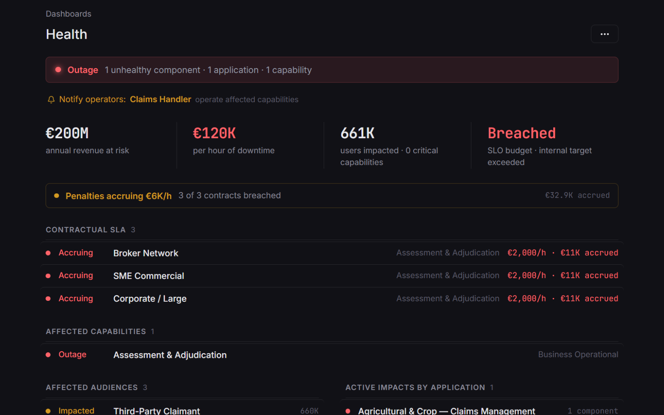The height and width of the screenshot is (415, 664).
Task: Open the Assessment & Adjudication capability row
Action: pos(332,355)
